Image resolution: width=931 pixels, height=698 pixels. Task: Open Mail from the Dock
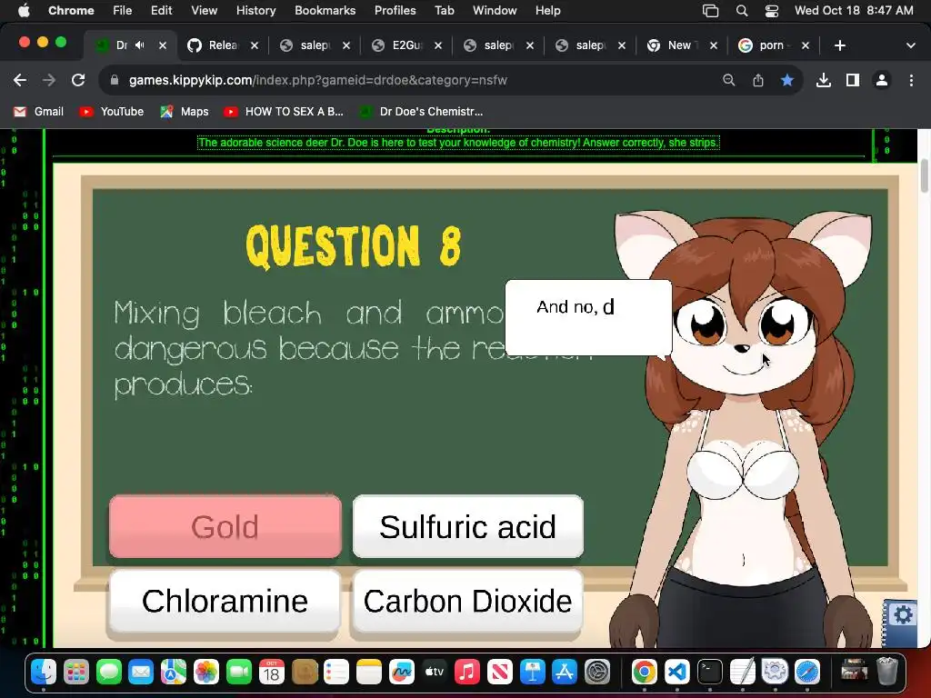[x=141, y=673]
